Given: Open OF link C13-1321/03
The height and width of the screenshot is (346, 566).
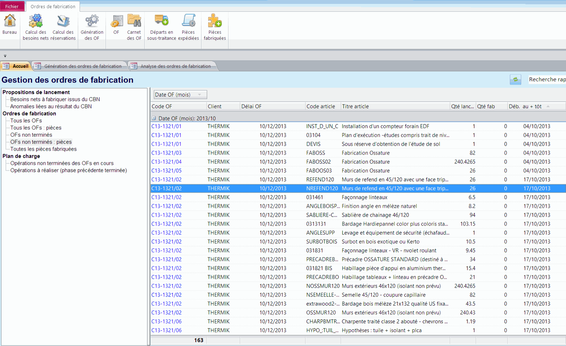Looking at the screenshot, I should [166, 153].
